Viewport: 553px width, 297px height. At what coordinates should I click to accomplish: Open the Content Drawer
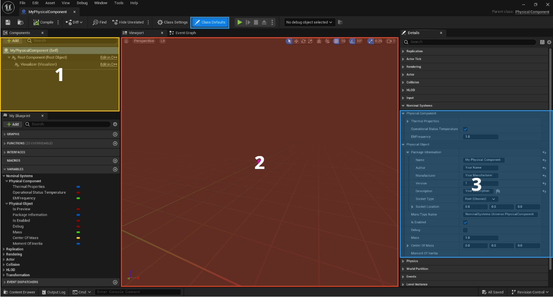coord(19,292)
